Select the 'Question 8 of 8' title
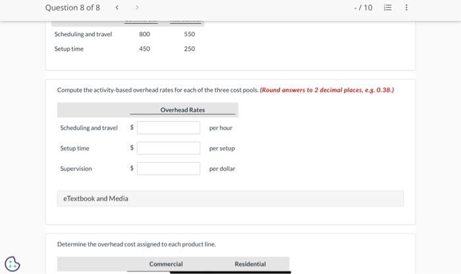Image resolution: width=461 pixels, height=274 pixels. (72, 8)
